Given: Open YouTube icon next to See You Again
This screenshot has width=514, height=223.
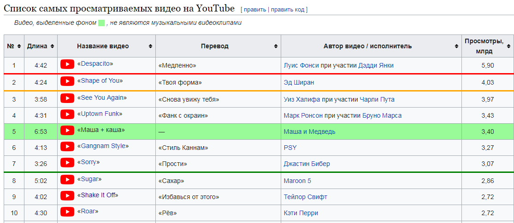Looking at the screenshot, I should pyautogui.click(x=67, y=98).
